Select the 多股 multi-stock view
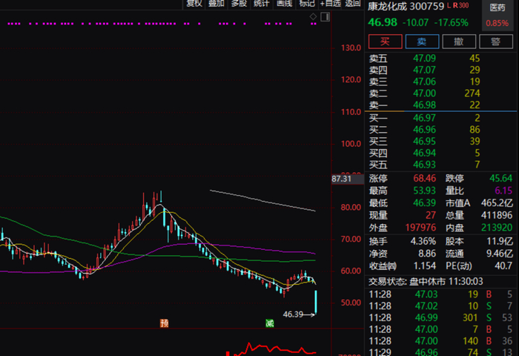This screenshot has height=356, width=519. (x=239, y=4)
